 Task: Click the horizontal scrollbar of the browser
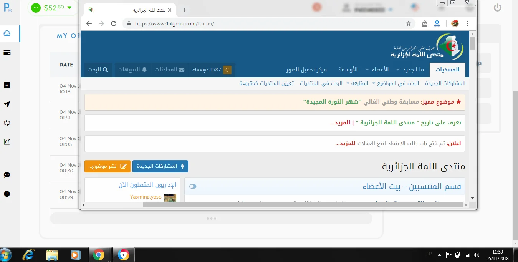point(303,205)
